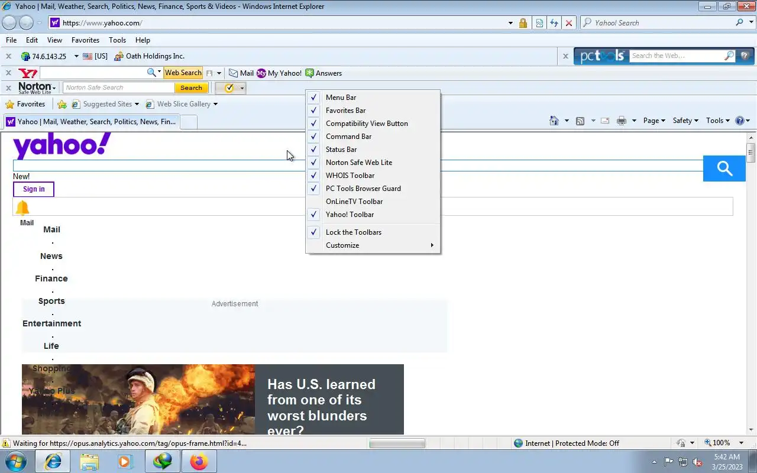The width and height of the screenshot is (757, 473).
Task: Click the U.S. blunders news headline
Action: point(321,407)
